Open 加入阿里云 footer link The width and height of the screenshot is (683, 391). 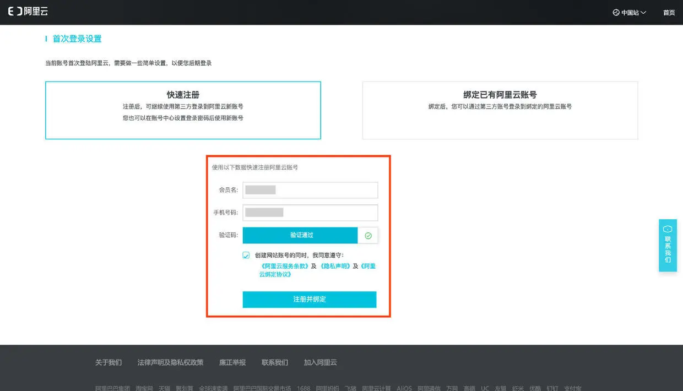click(x=320, y=362)
